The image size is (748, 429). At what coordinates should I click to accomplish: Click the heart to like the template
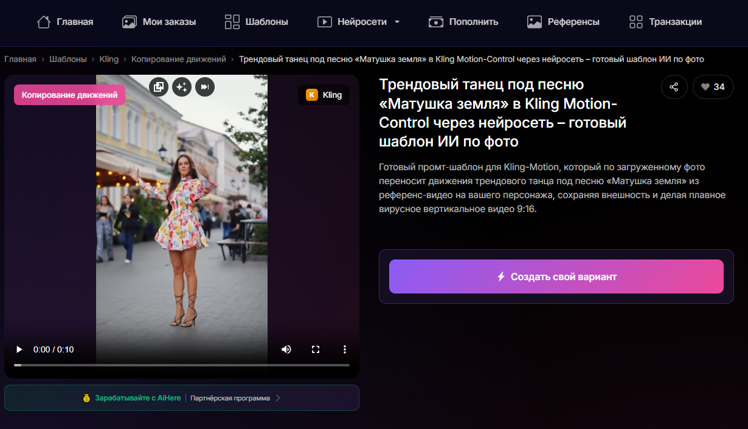coord(713,87)
